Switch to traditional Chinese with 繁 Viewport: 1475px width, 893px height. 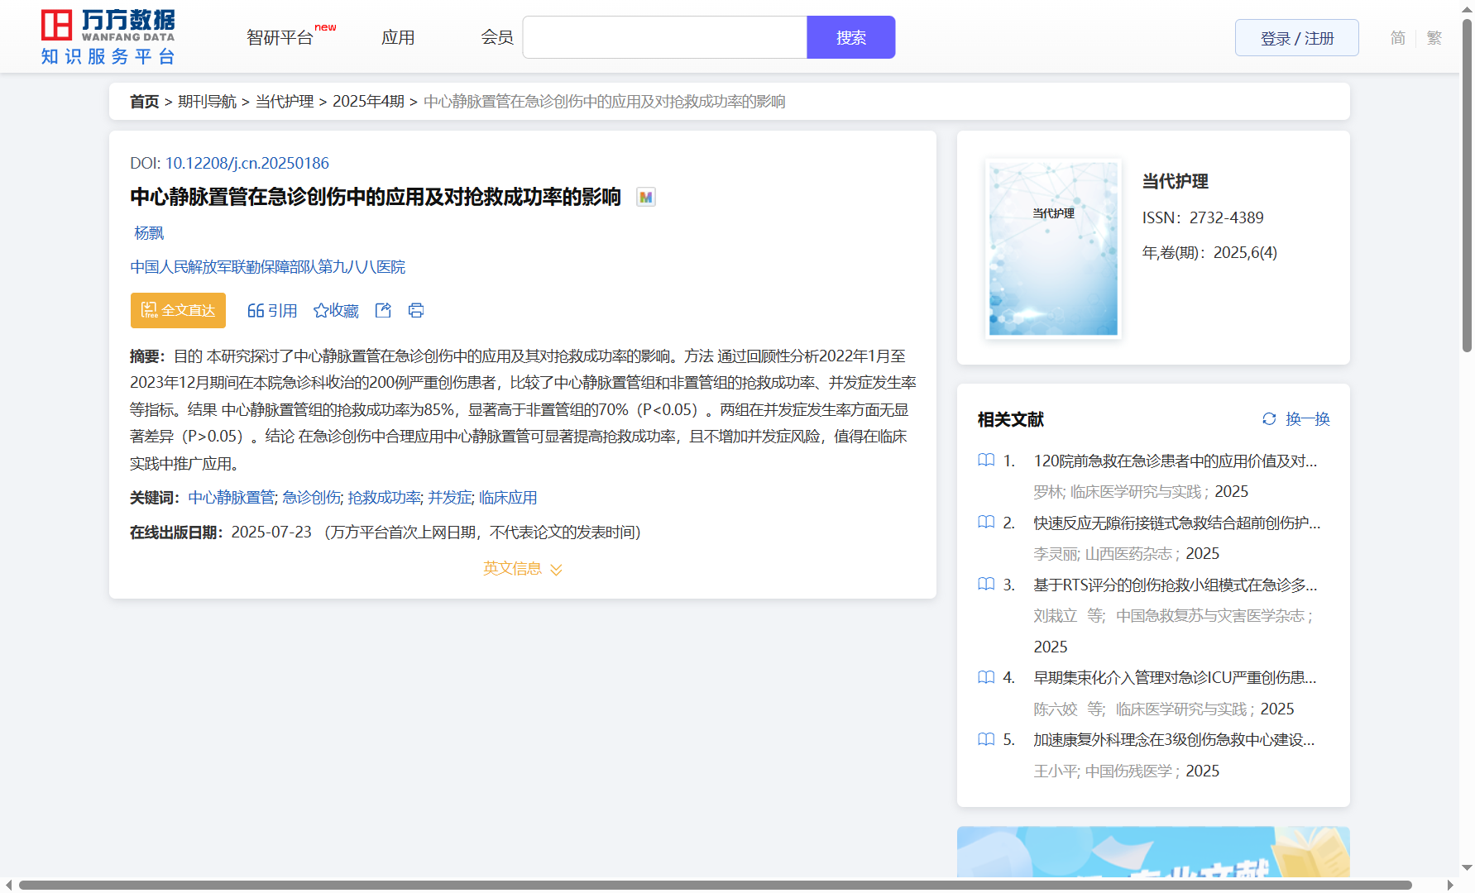[x=1434, y=38]
